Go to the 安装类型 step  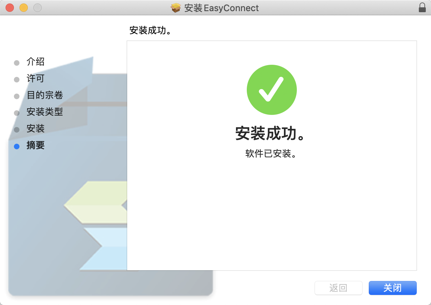pos(44,112)
